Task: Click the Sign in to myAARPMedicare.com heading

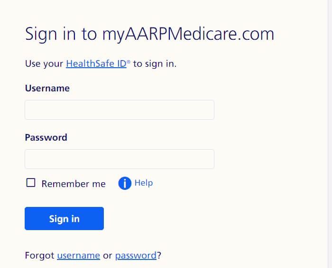Action: (149, 34)
